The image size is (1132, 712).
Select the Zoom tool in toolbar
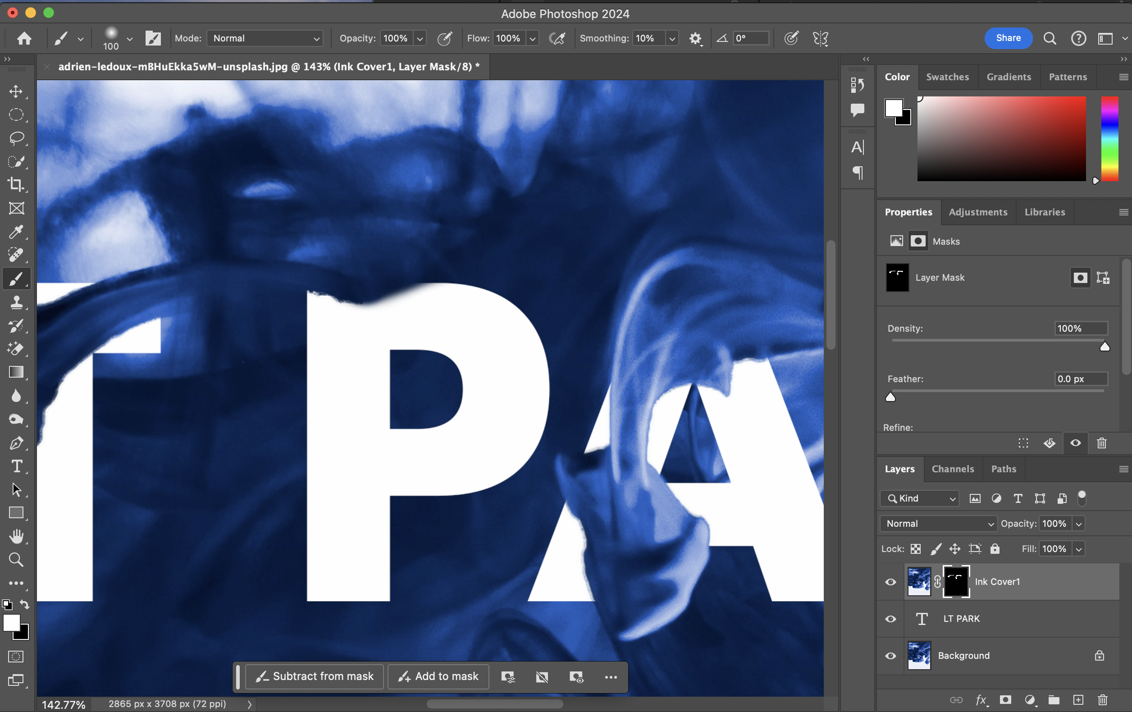[x=17, y=559]
